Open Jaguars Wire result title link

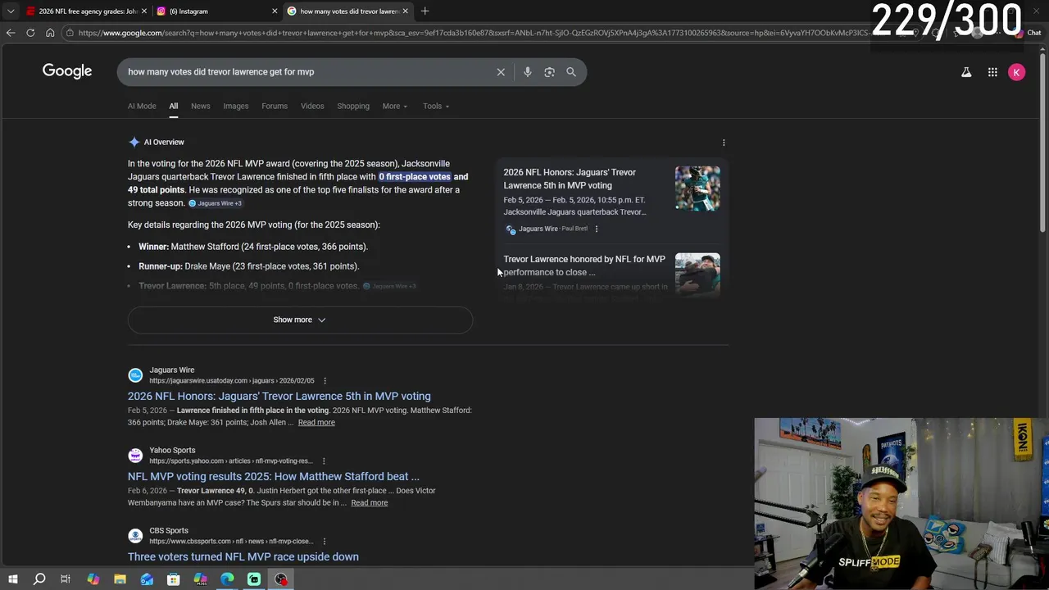click(x=279, y=396)
